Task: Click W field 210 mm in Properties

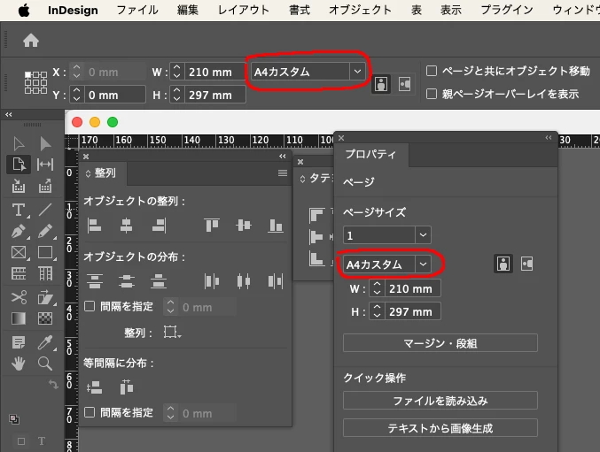Action: (x=412, y=288)
